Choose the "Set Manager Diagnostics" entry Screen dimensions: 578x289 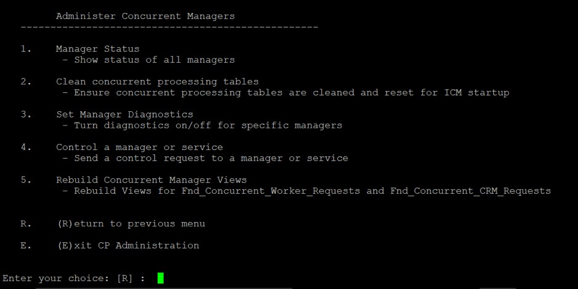pos(124,114)
